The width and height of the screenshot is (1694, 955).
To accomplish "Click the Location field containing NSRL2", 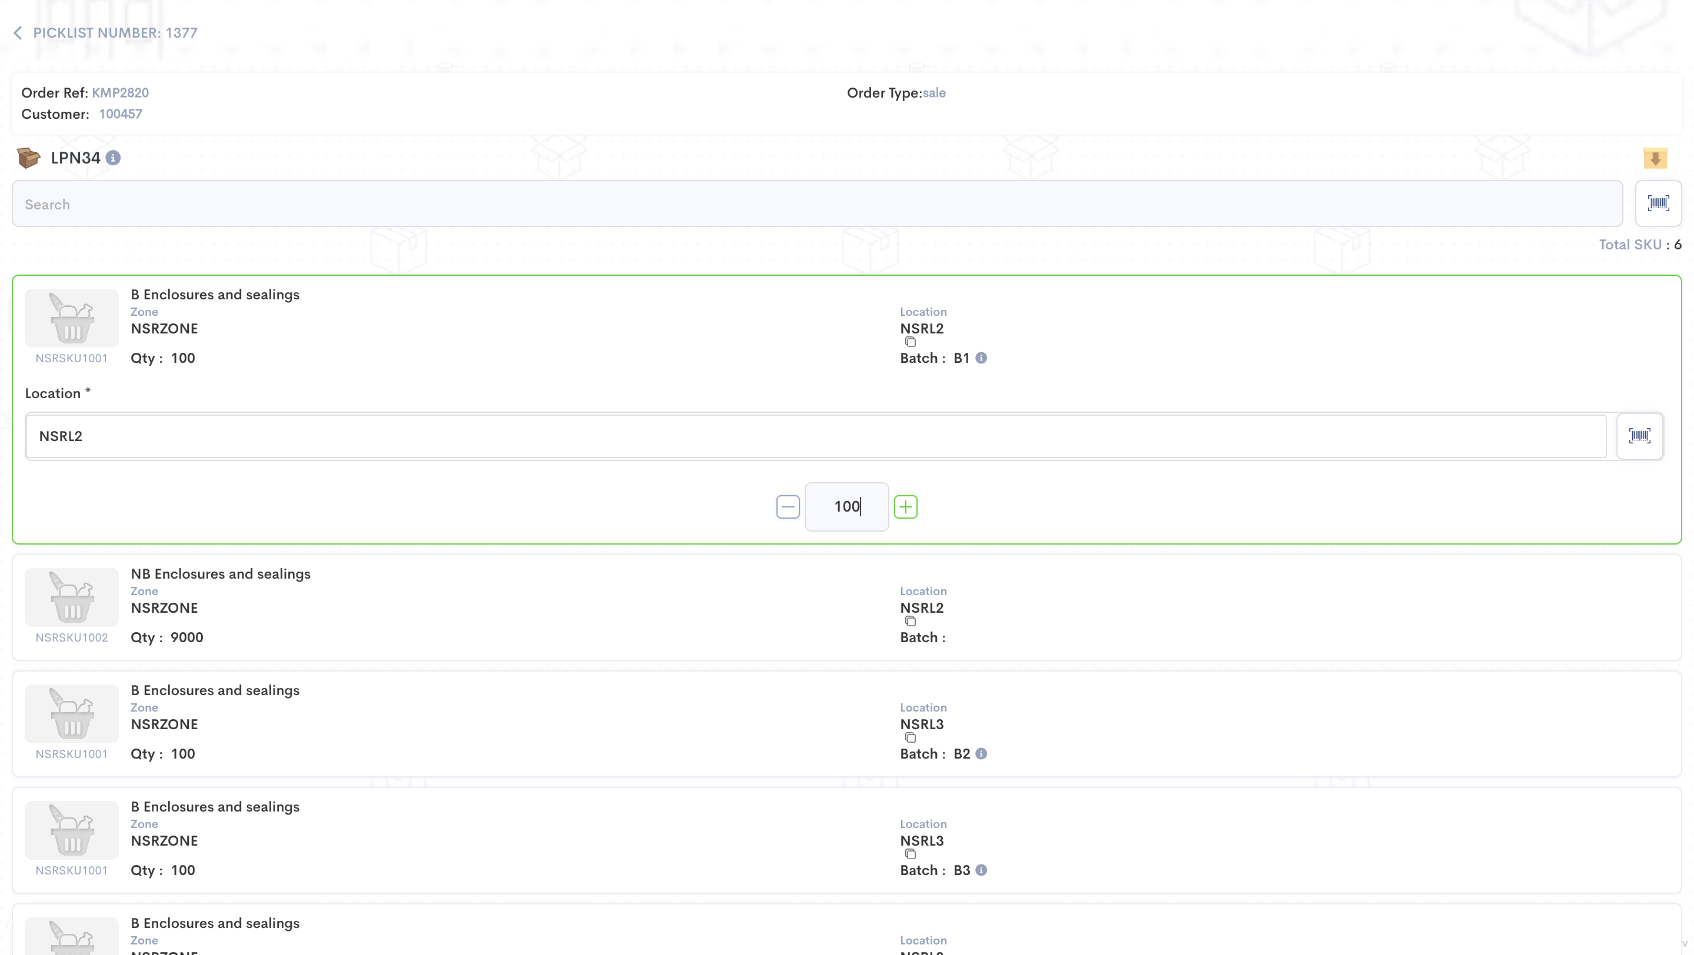I will [815, 436].
